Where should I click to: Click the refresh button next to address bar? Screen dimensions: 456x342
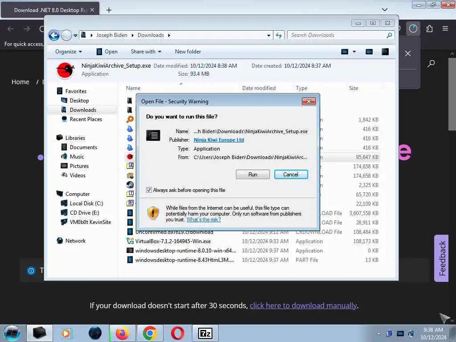click(x=279, y=36)
